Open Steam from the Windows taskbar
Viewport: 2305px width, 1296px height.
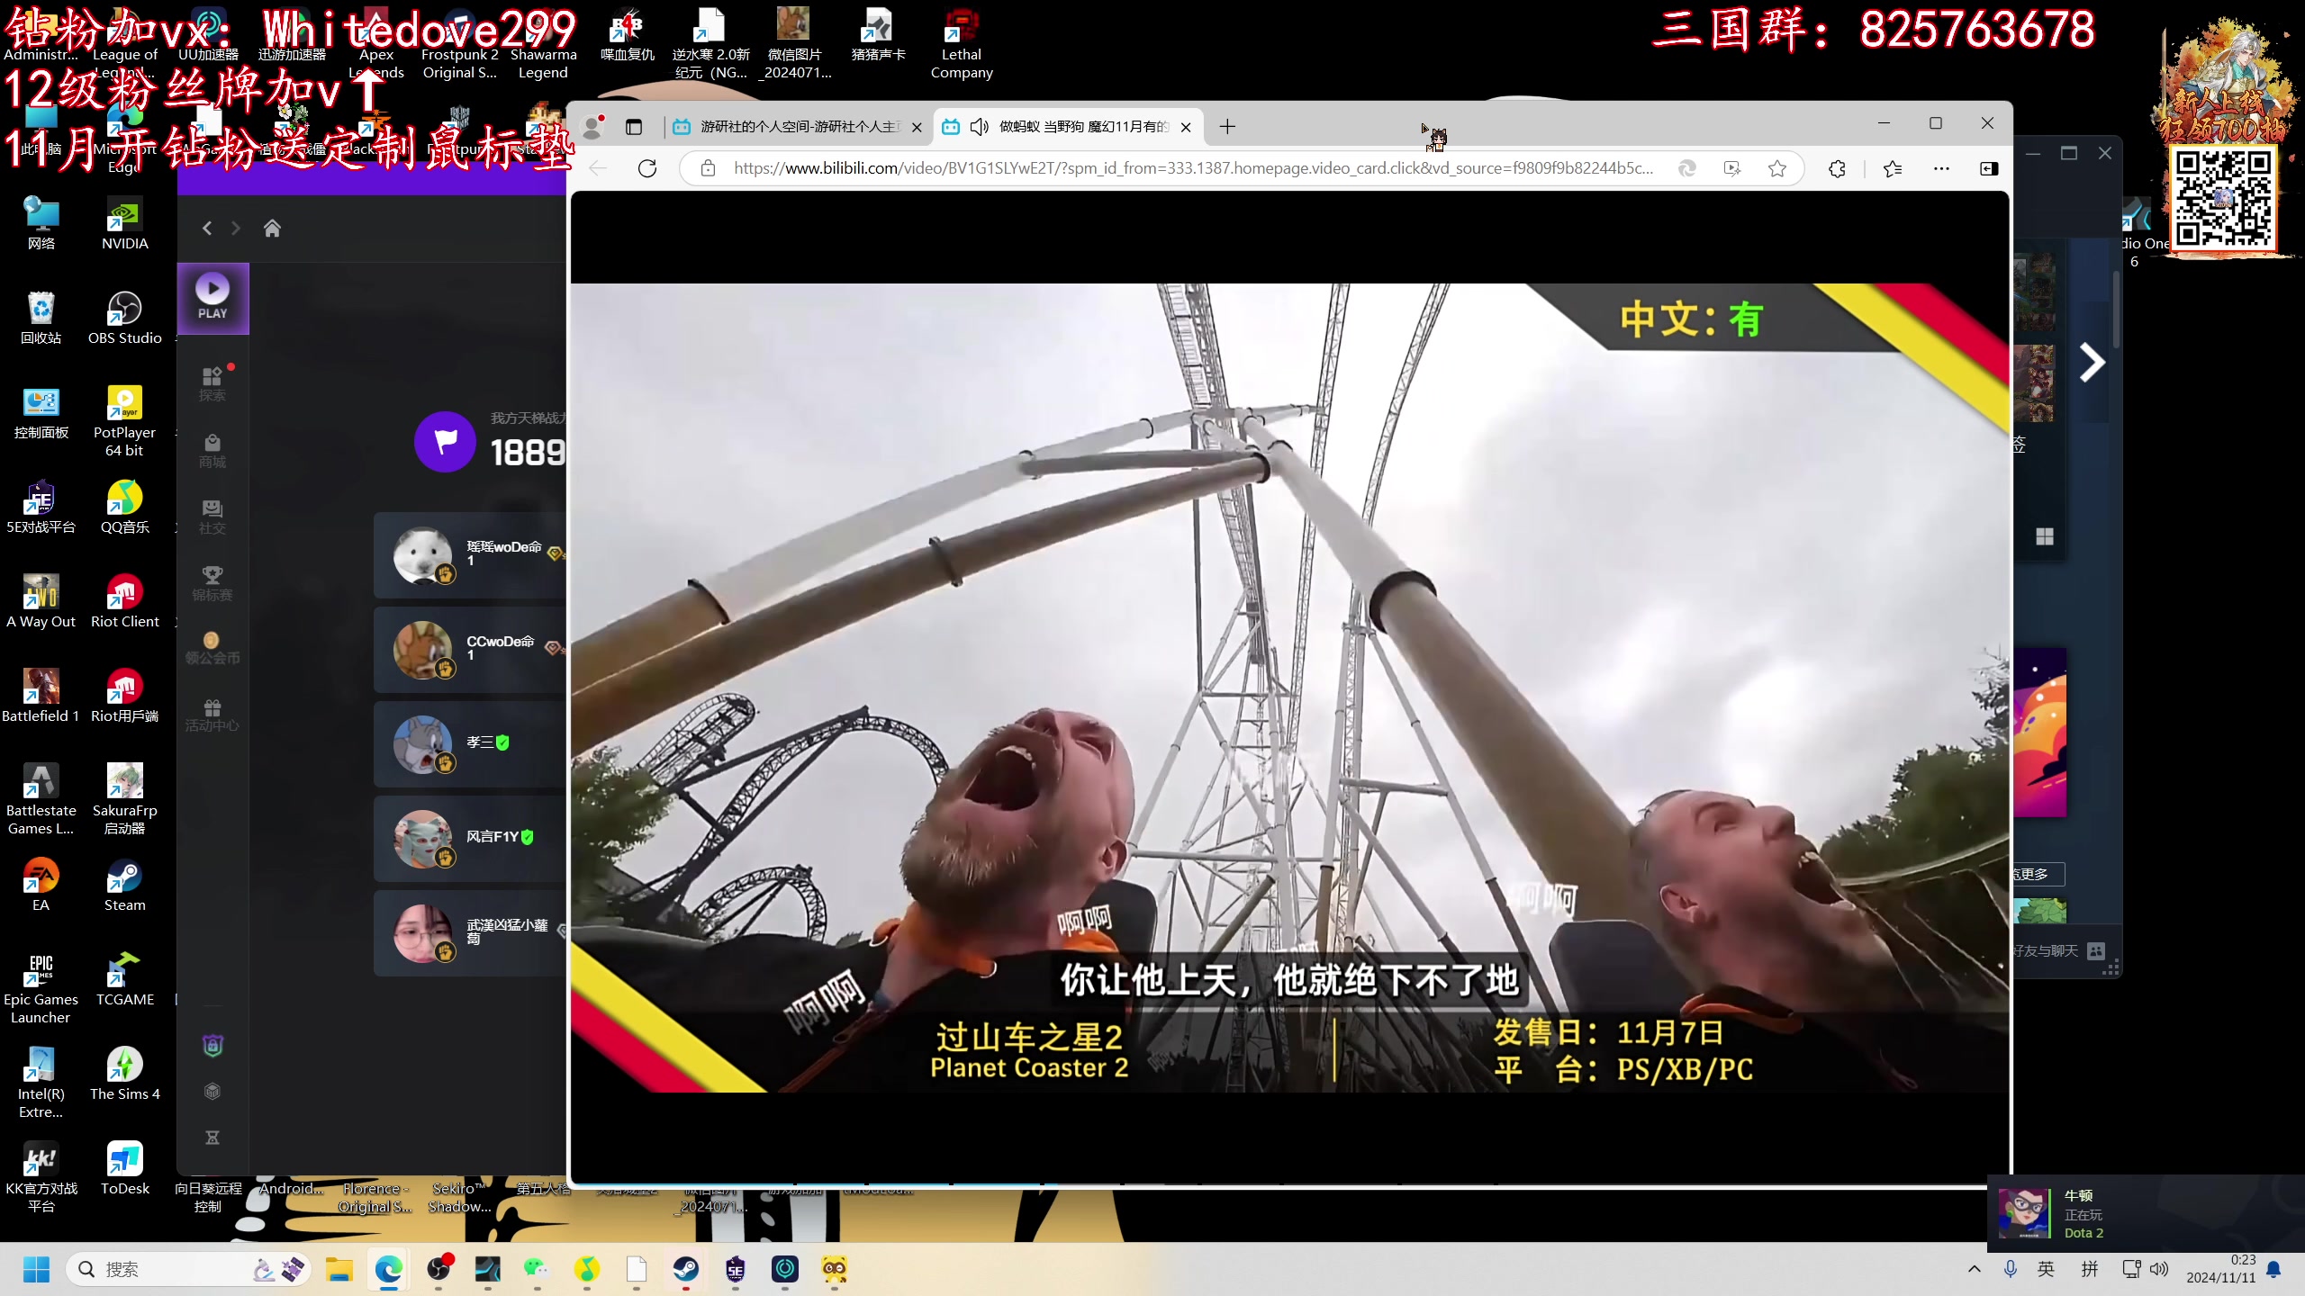point(685,1269)
